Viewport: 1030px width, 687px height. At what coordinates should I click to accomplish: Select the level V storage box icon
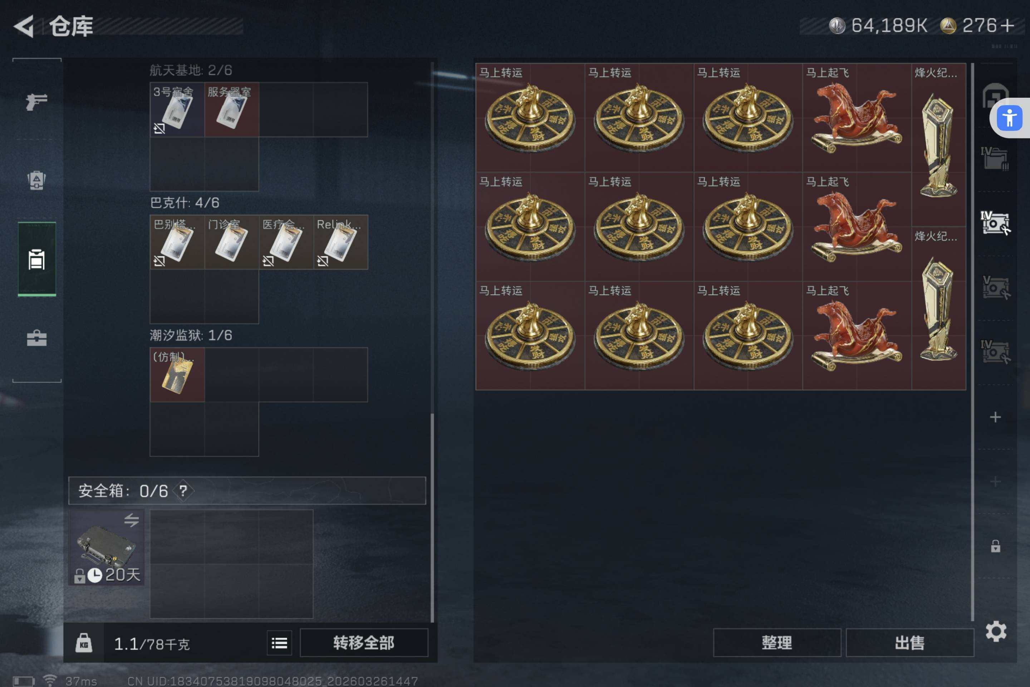(x=995, y=287)
